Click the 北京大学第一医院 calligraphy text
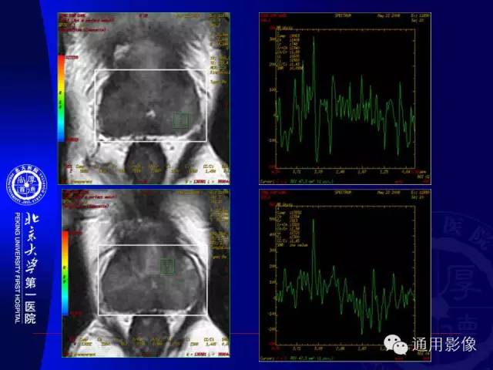The height and width of the screenshot is (370, 493). click(x=31, y=268)
